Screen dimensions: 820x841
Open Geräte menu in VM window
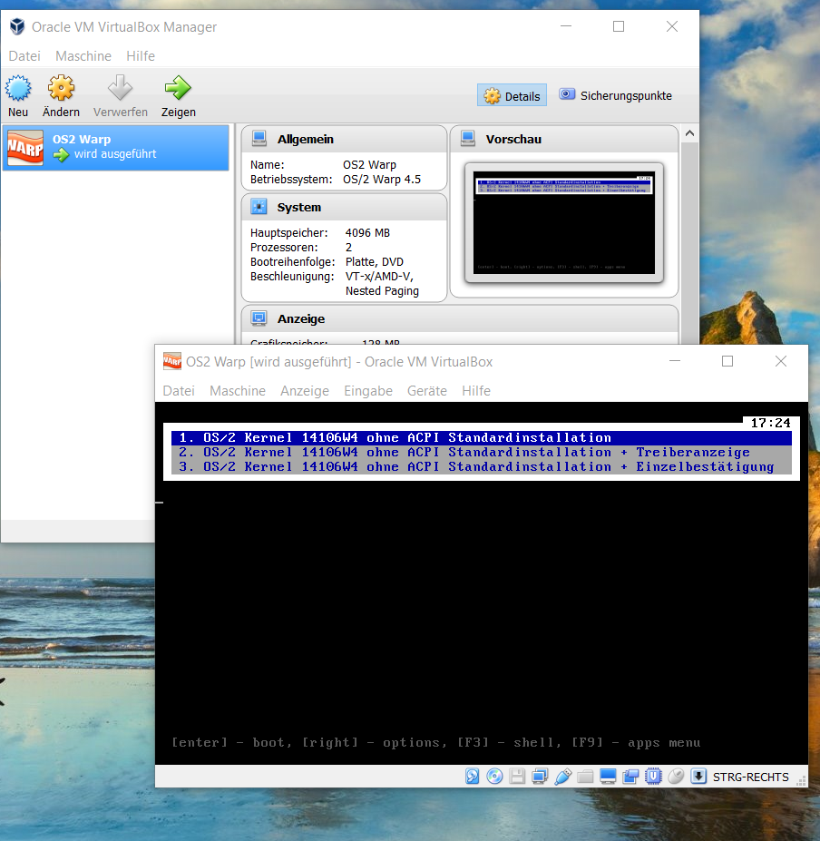coord(427,390)
